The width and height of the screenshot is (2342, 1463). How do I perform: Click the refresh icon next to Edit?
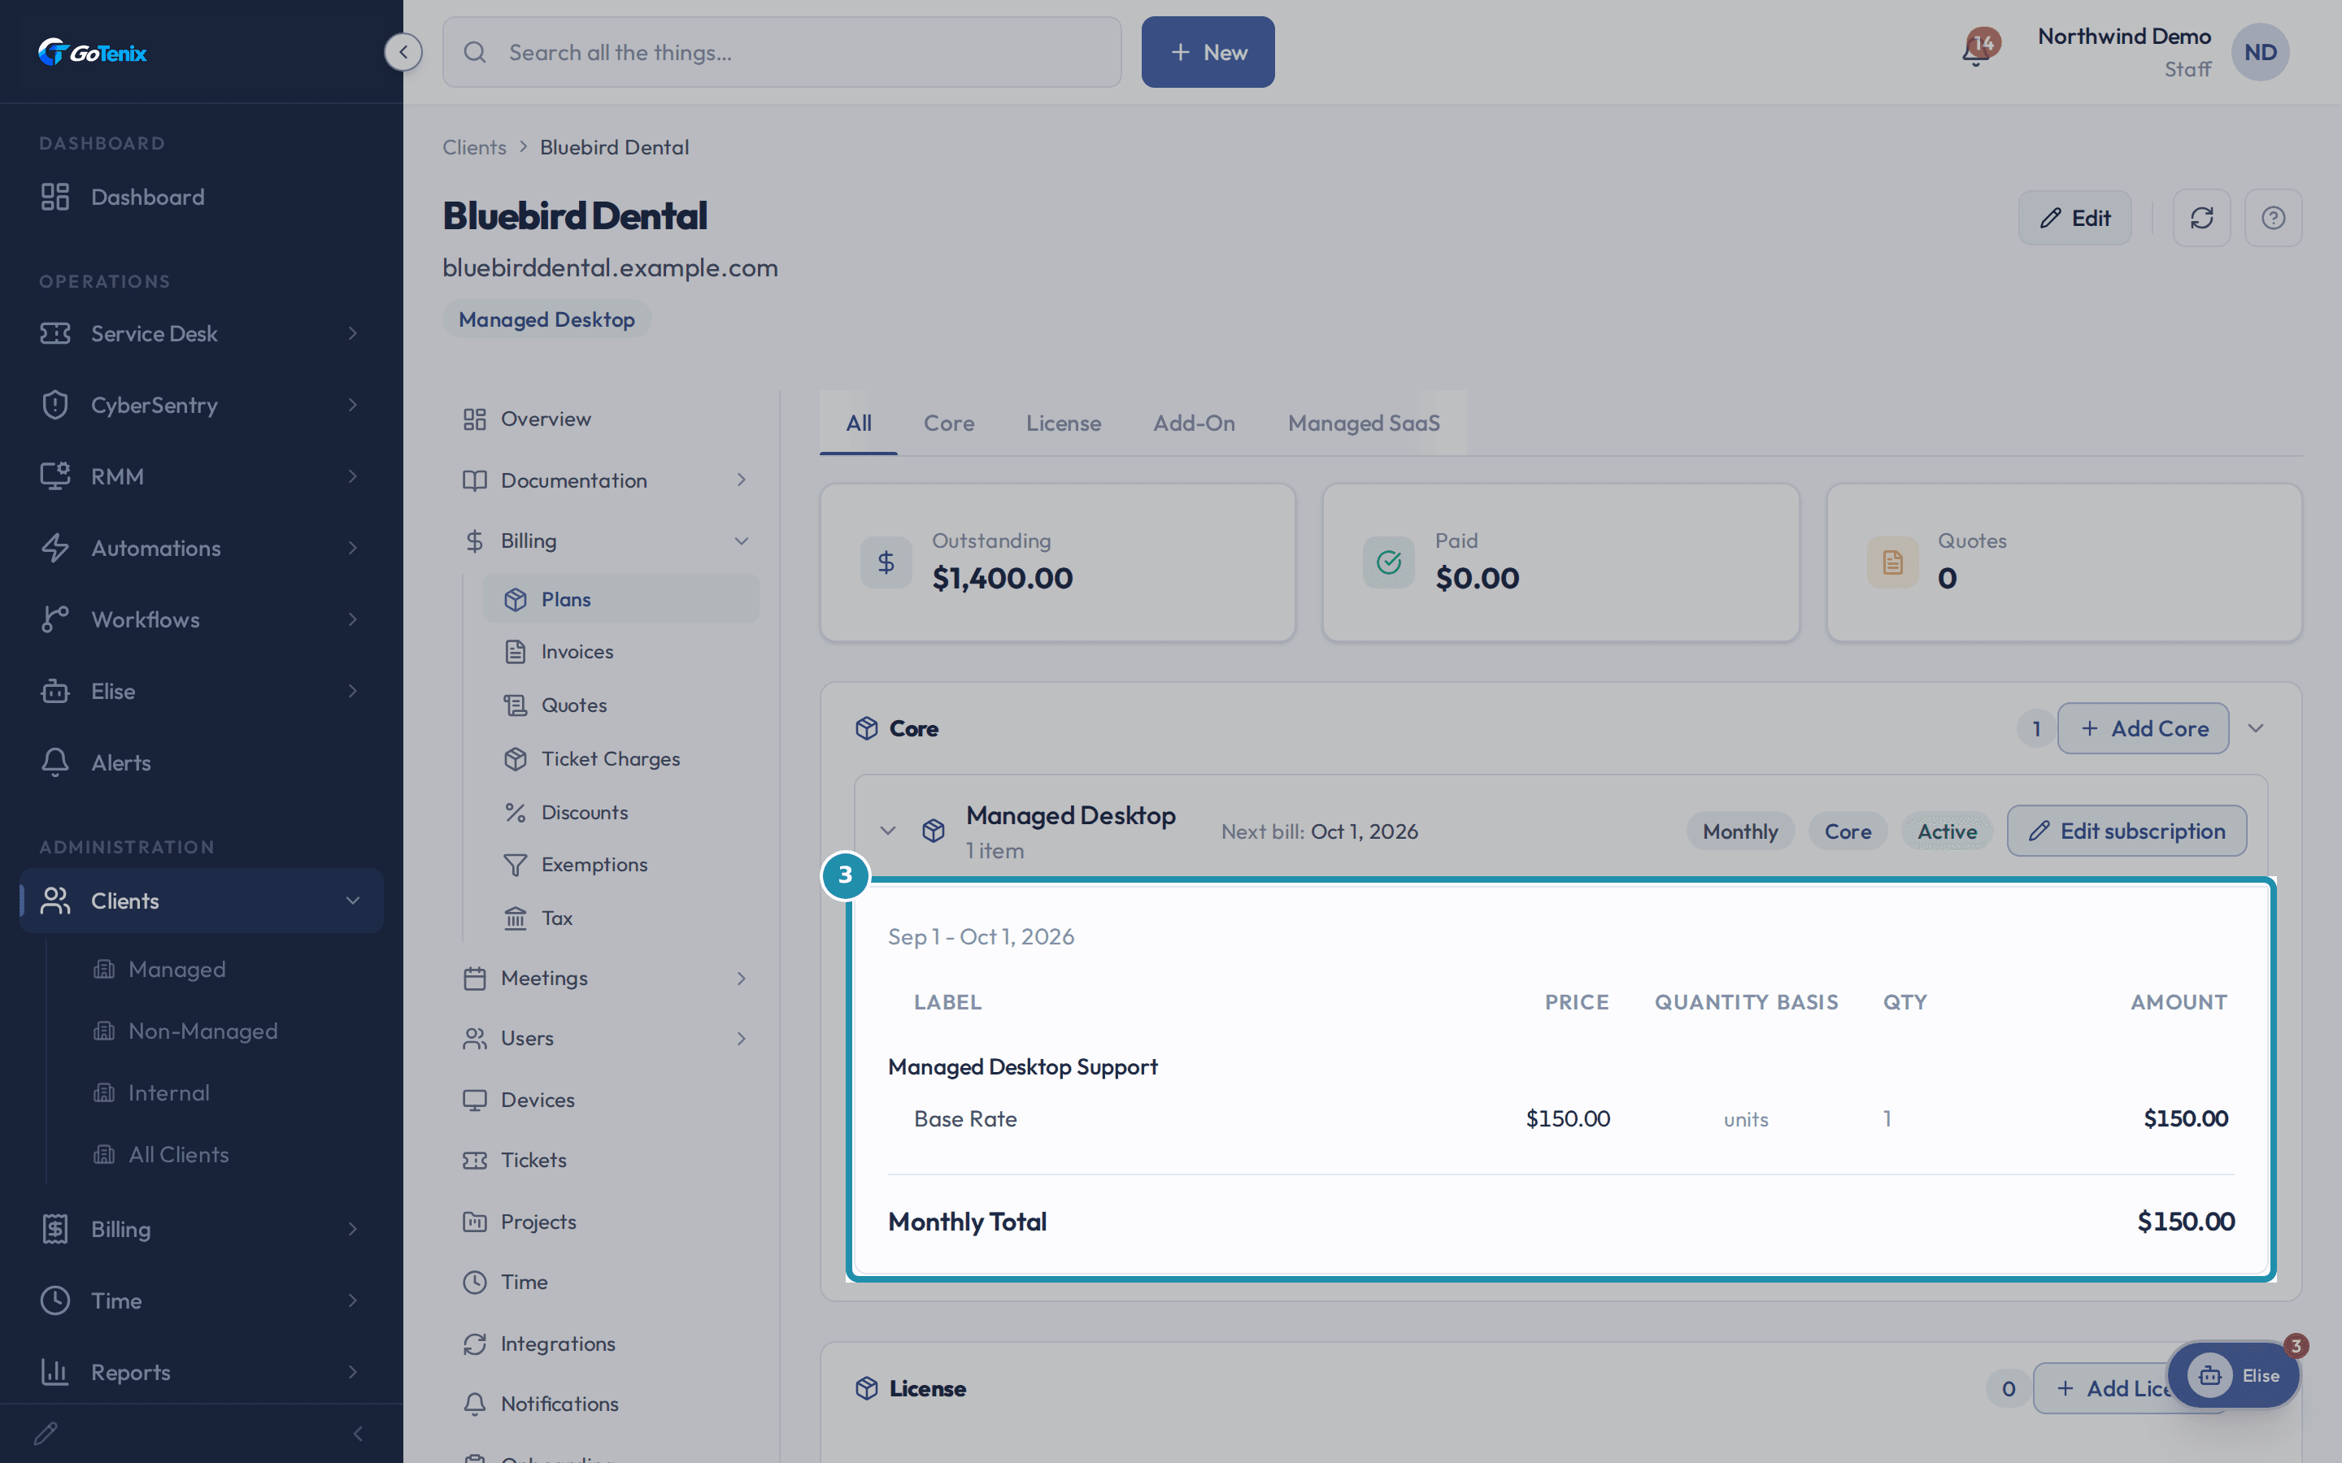coord(2201,218)
